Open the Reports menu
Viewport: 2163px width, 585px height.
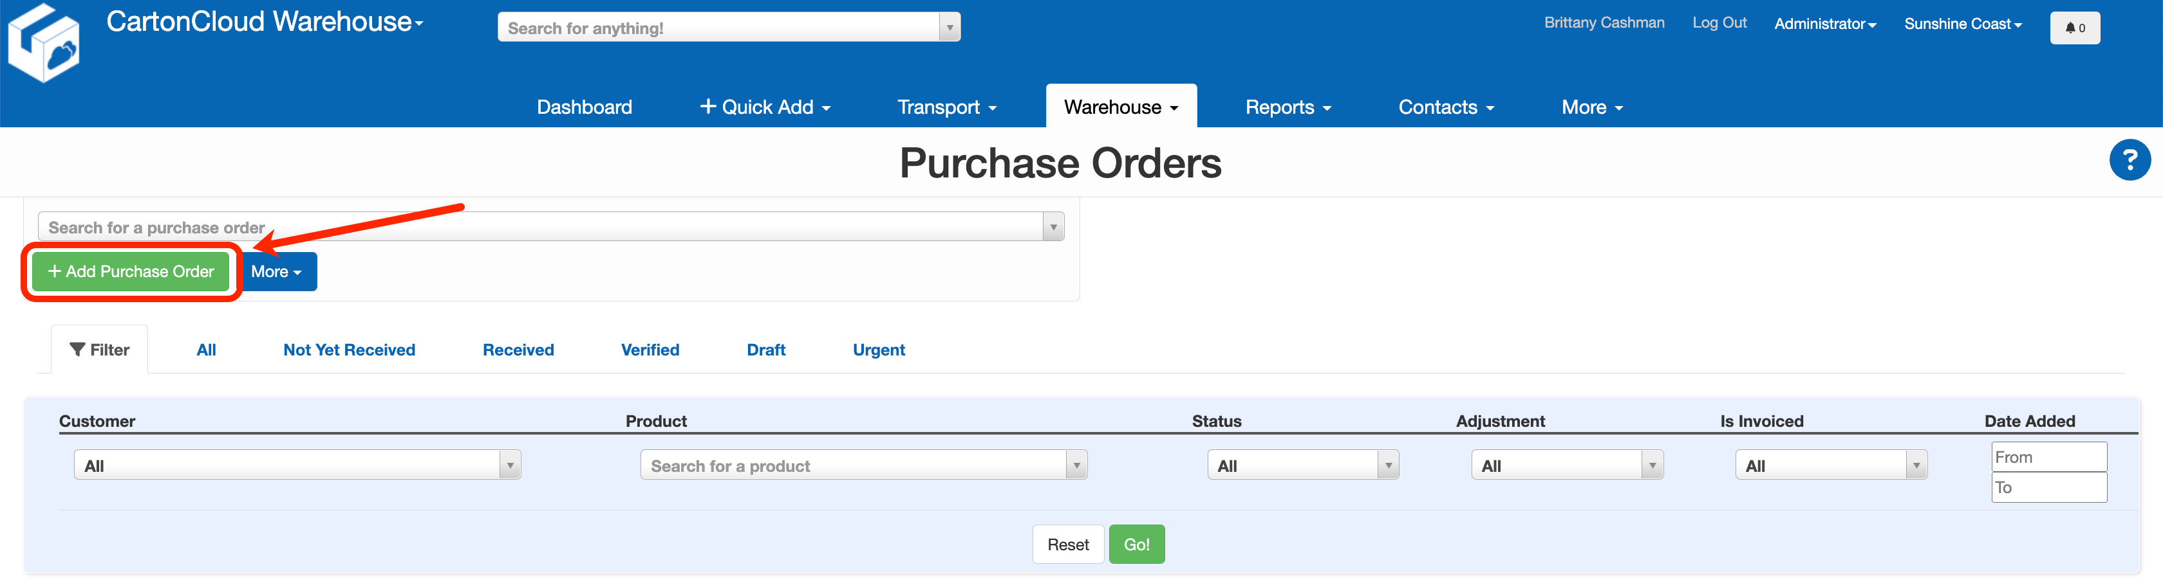(x=1287, y=107)
